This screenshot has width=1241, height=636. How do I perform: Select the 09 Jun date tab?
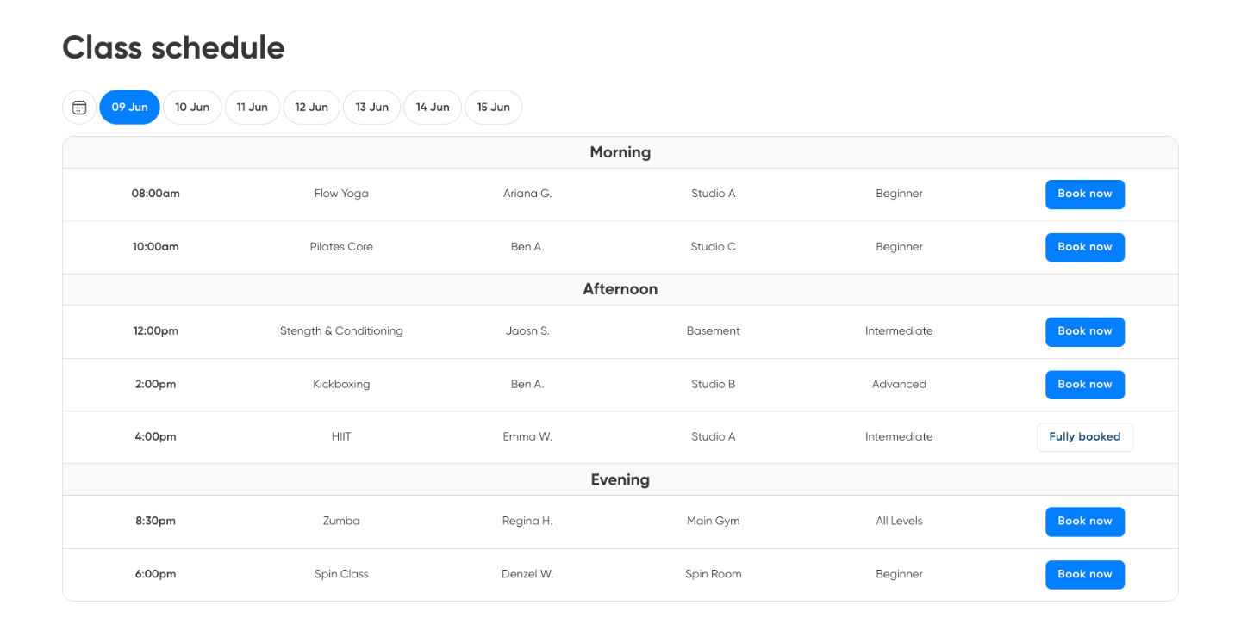[x=129, y=108]
